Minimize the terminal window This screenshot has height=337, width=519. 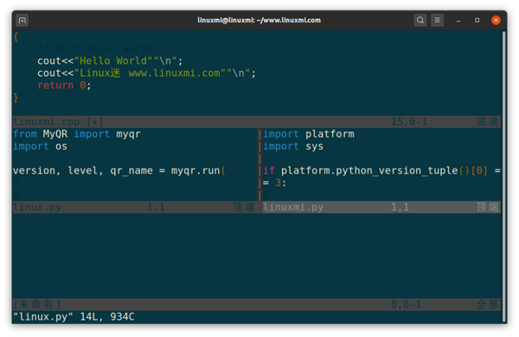pyautogui.click(x=458, y=21)
